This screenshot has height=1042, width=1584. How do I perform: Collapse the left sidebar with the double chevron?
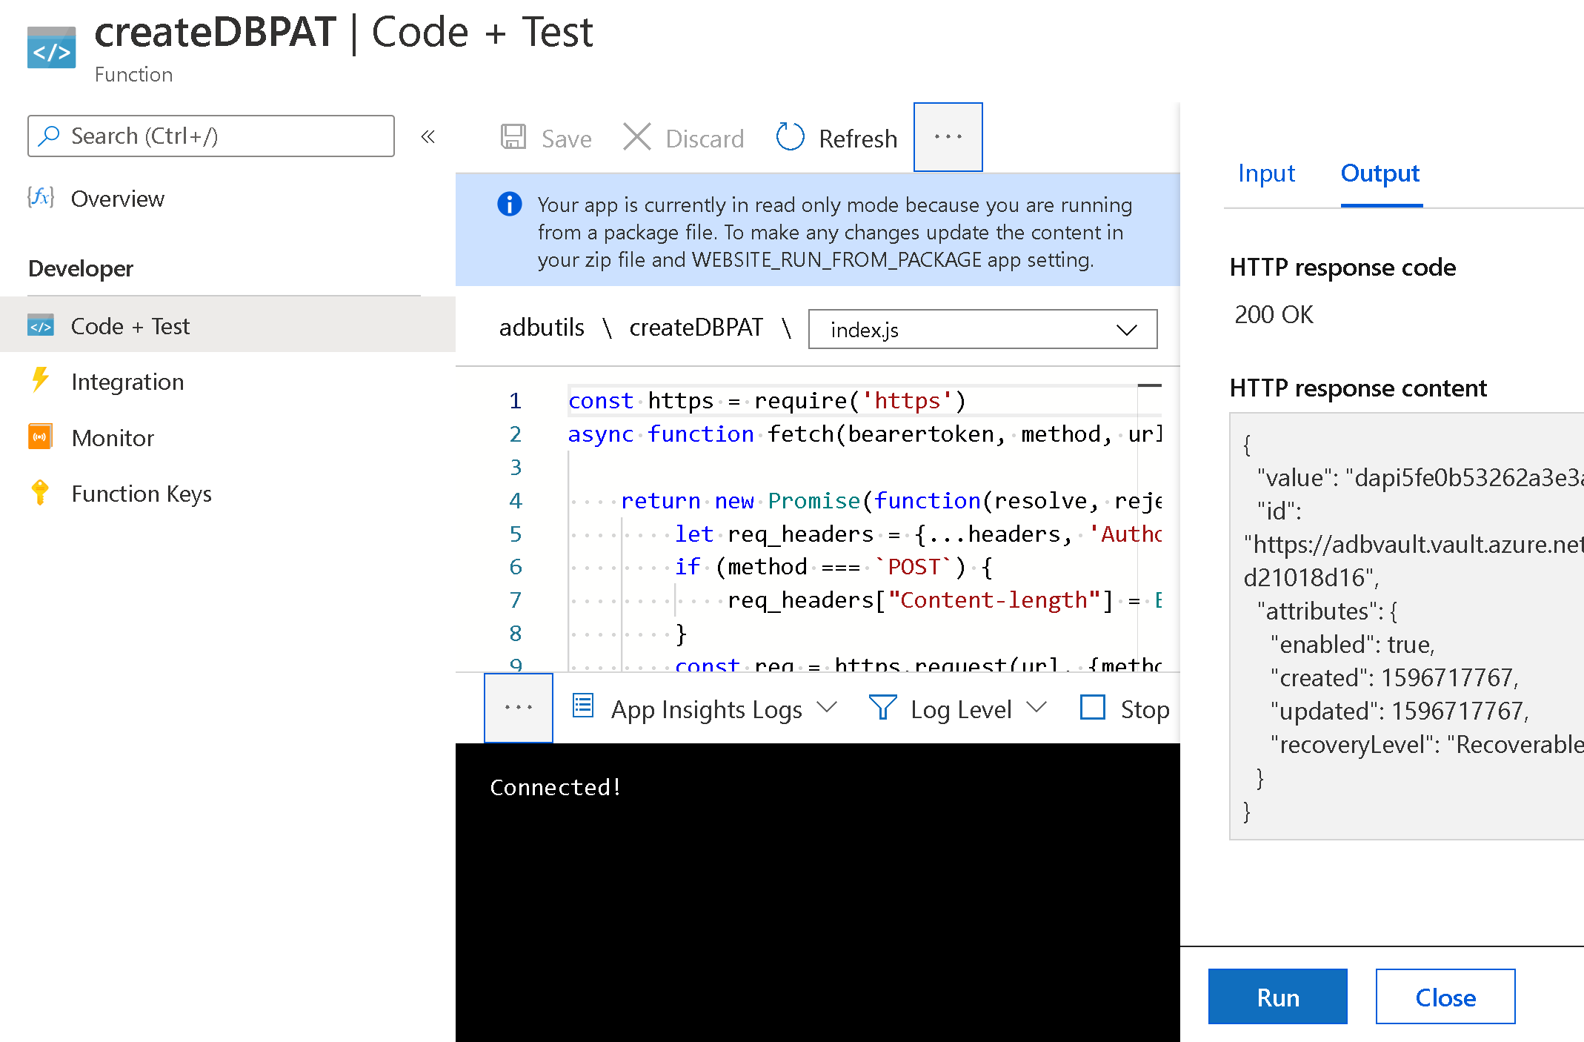coord(427,136)
